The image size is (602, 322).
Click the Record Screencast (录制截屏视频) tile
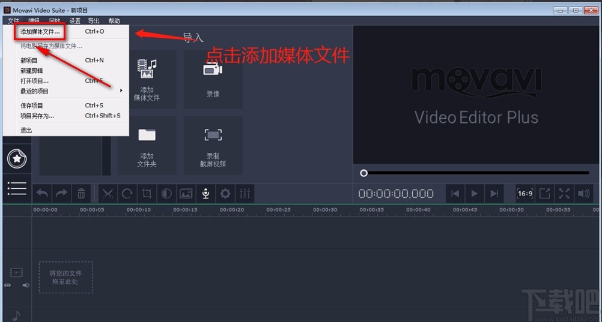213,146
